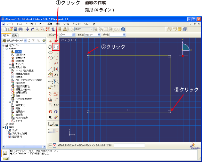This screenshot has width=202, height=162.
Task: Select the create circle sketch tool
Action: pyautogui.click(x=50, y=47)
